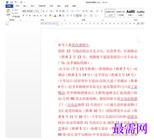Apply subscript formatting
Viewport: 154px width, 140px height.
[x=38, y=15]
